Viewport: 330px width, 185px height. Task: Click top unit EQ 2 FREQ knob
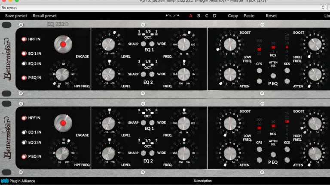184,74
